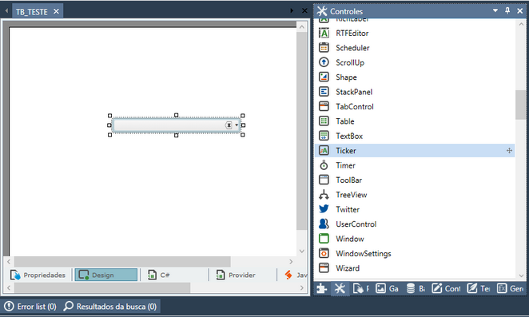Click the TreeView control icon
The height and width of the screenshot is (317, 529).
(x=324, y=195)
